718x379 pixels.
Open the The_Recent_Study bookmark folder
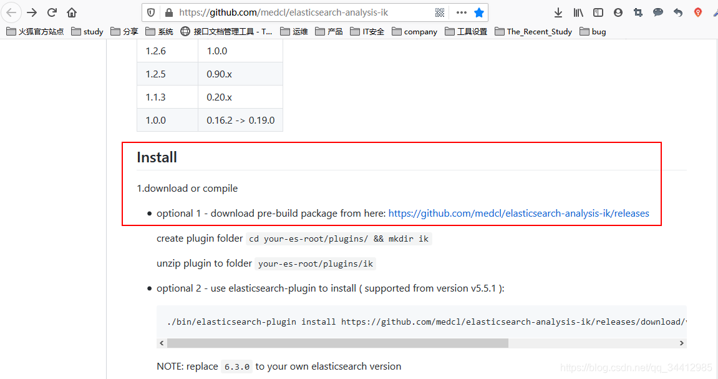(533, 32)
